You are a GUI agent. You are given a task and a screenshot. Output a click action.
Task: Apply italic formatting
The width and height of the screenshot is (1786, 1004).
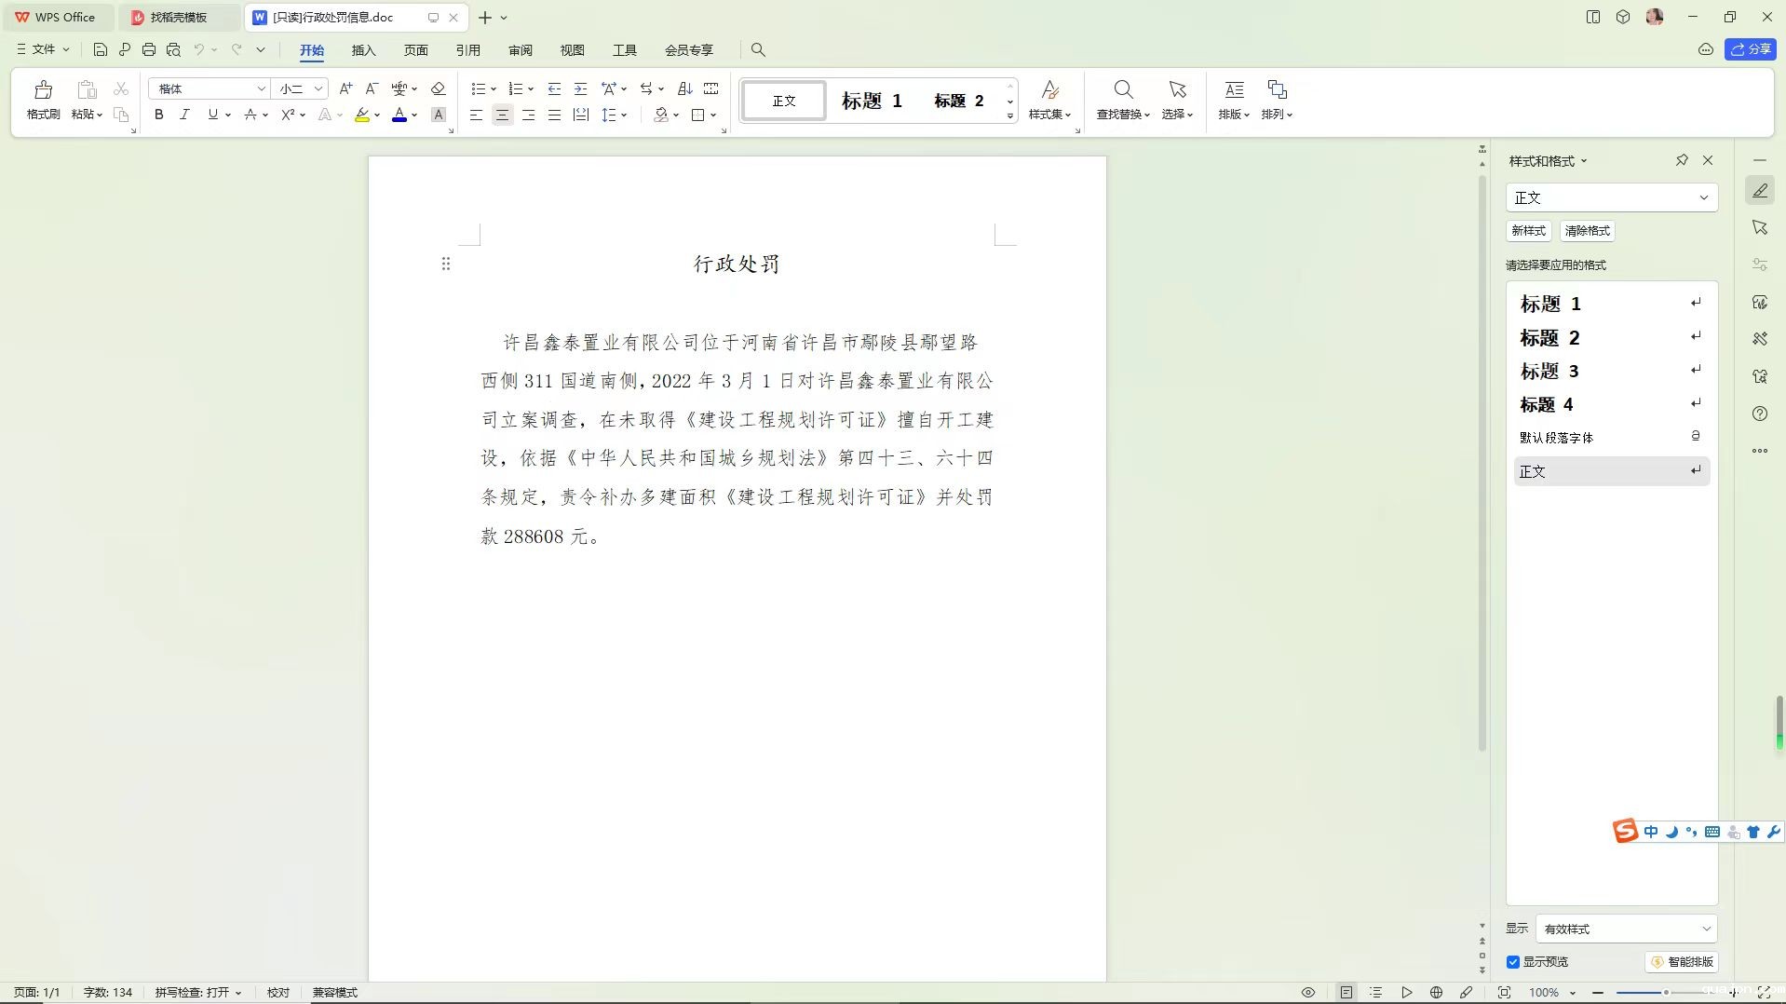click(x=184, y=115)
